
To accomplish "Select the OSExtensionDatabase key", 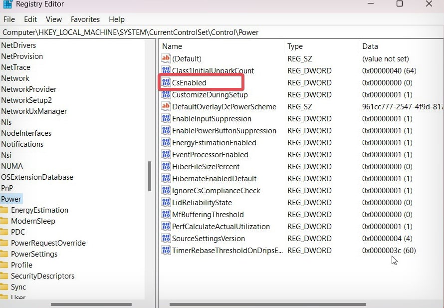I will pos(37,177).
